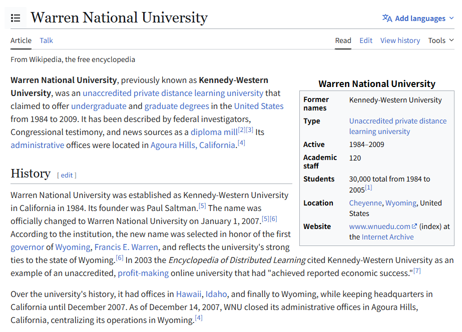
Task: Click the infobox value Kennedy-Western University
Action: pos(395,100)
